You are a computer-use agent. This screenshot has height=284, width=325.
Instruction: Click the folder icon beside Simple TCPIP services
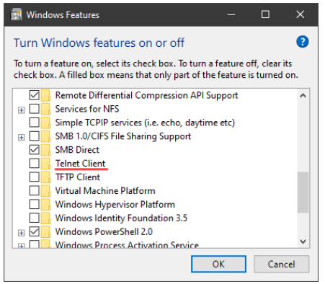45,123
